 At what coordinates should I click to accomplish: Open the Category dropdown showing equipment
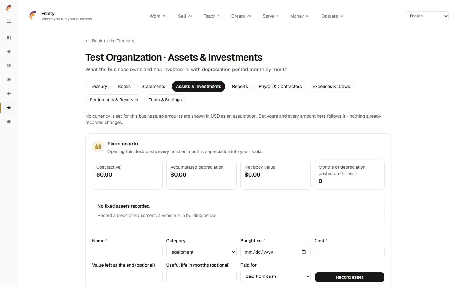201,252
